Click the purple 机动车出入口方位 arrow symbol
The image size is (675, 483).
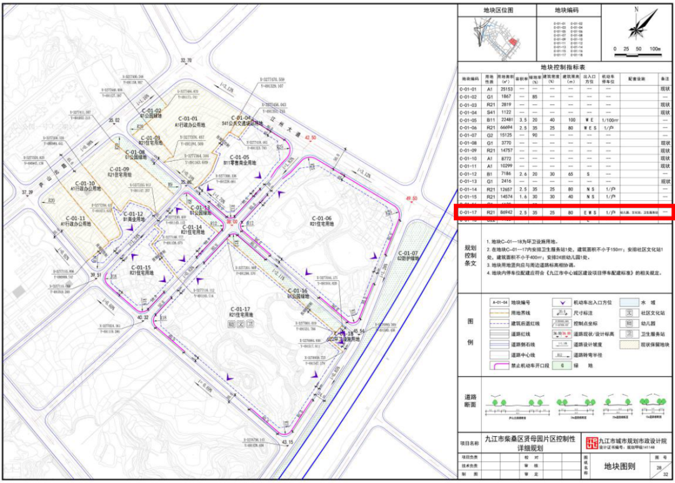pos(562,303)
